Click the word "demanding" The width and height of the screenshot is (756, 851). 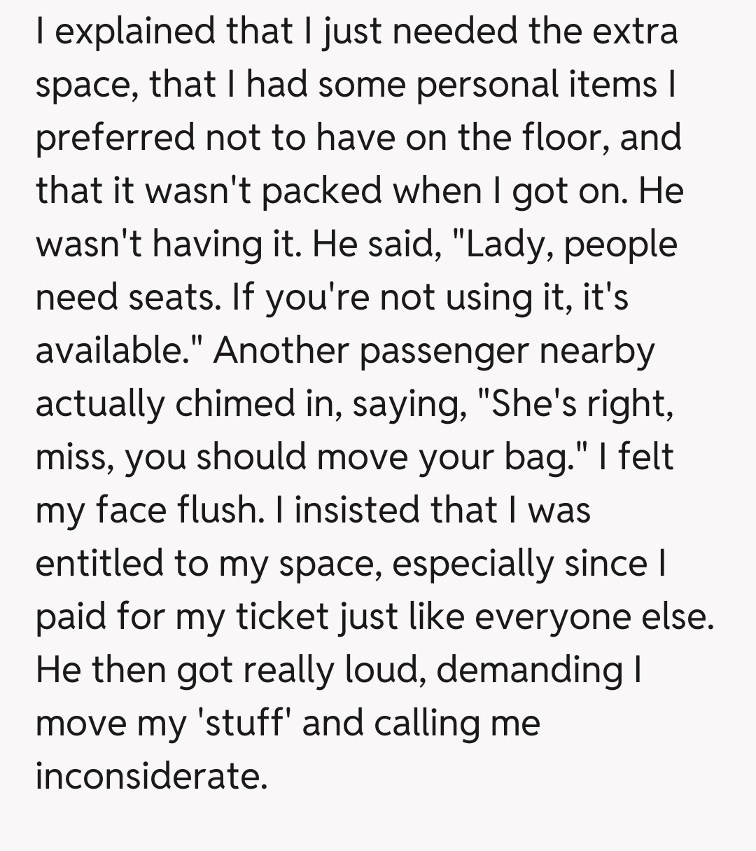tap(528, 670)
